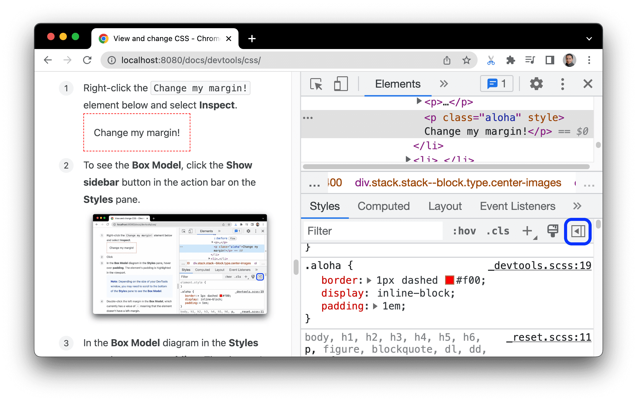Click the element picker/inspect tool icon
This screenshot has width=637, height=402.
click(315, 84)
